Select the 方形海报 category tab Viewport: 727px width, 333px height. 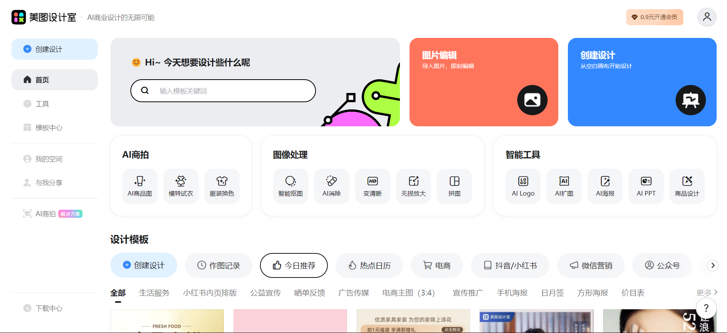tap(593, 293)
